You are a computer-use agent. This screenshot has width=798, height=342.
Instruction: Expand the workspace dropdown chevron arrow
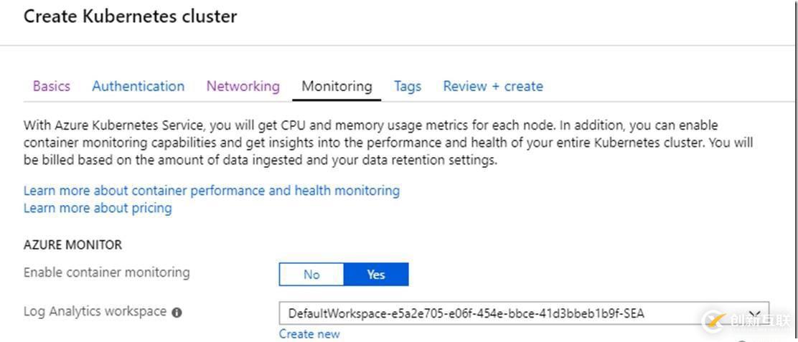click(754, 313)
